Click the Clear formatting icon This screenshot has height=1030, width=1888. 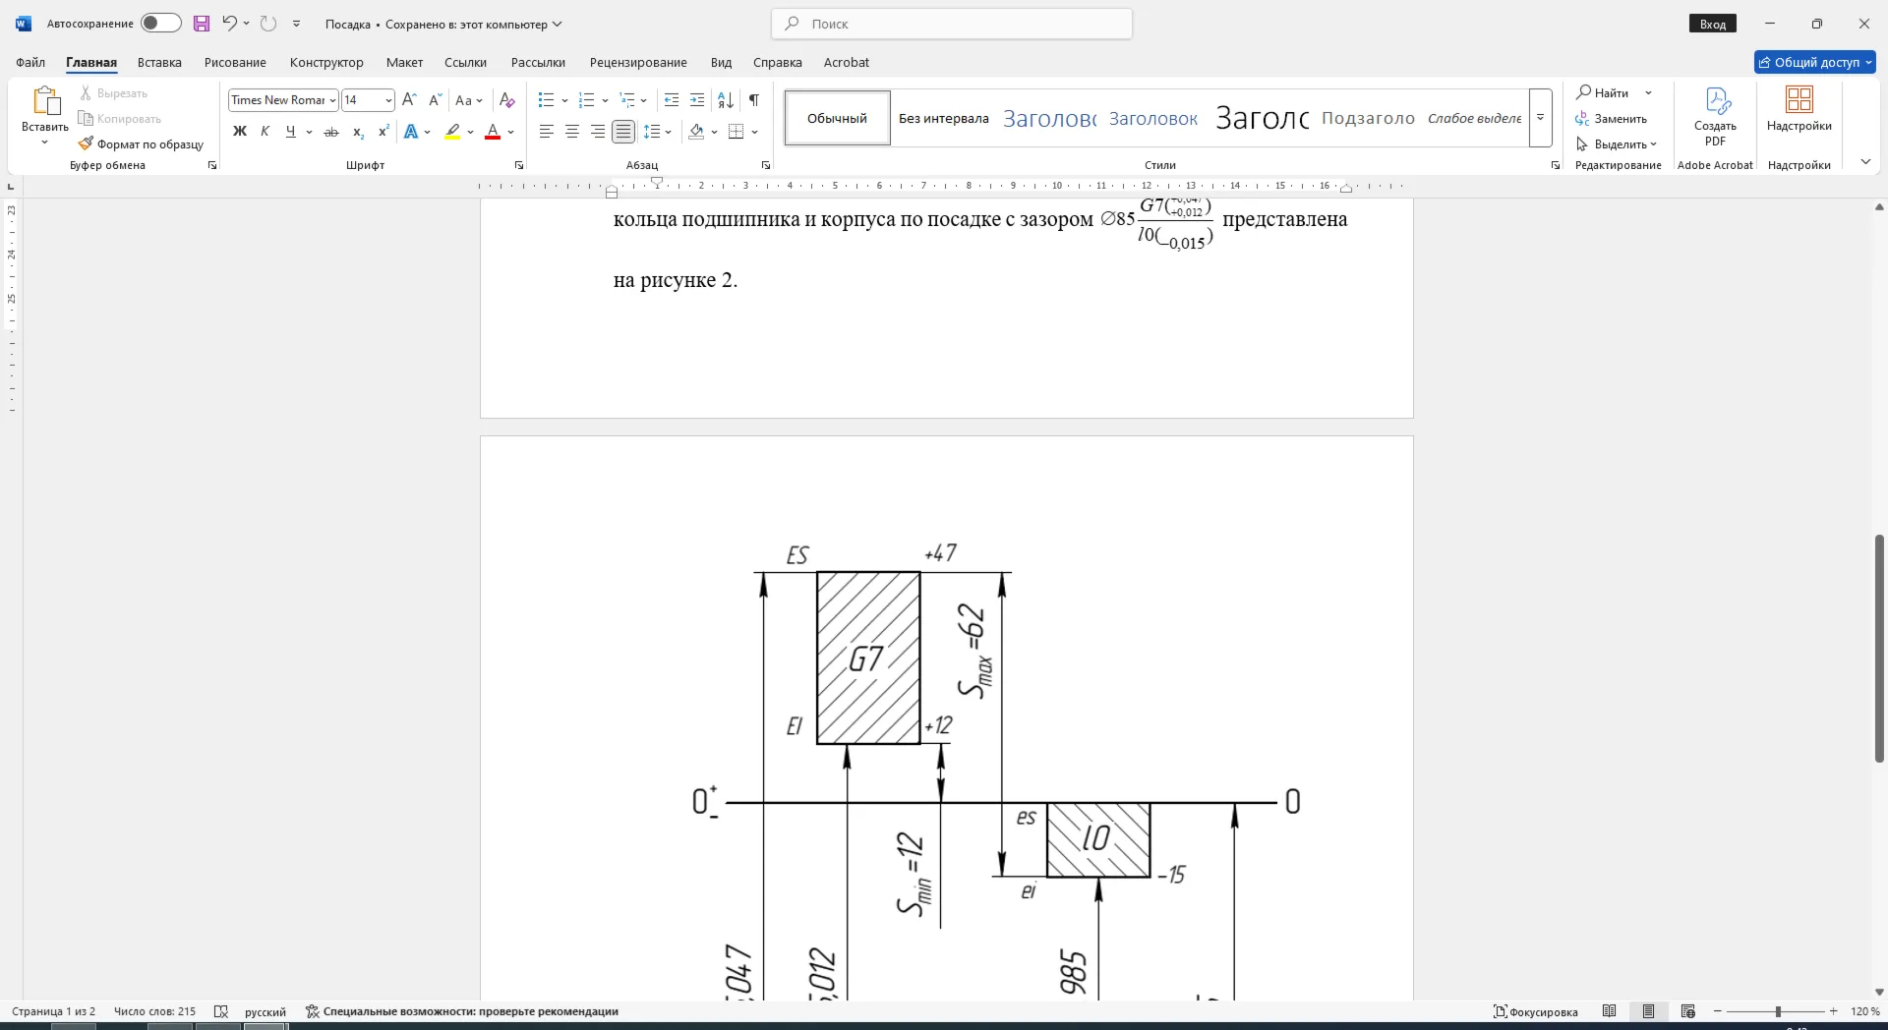pos(507,100)
